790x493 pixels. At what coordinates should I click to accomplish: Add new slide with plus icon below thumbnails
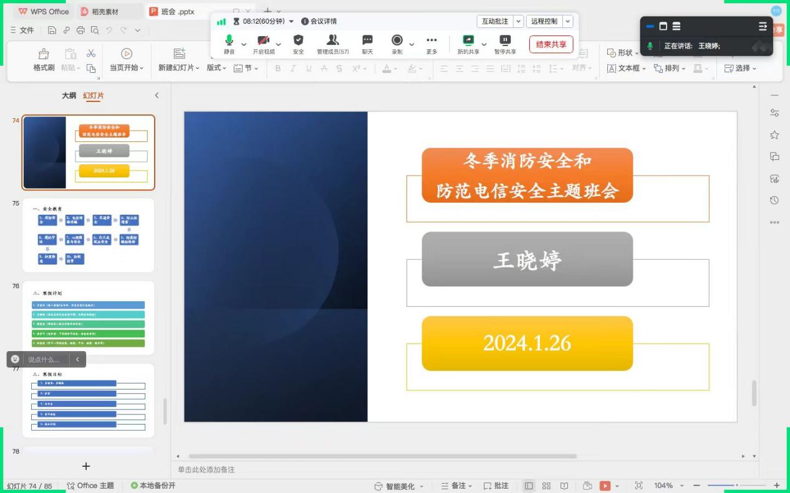coord(86,466)
